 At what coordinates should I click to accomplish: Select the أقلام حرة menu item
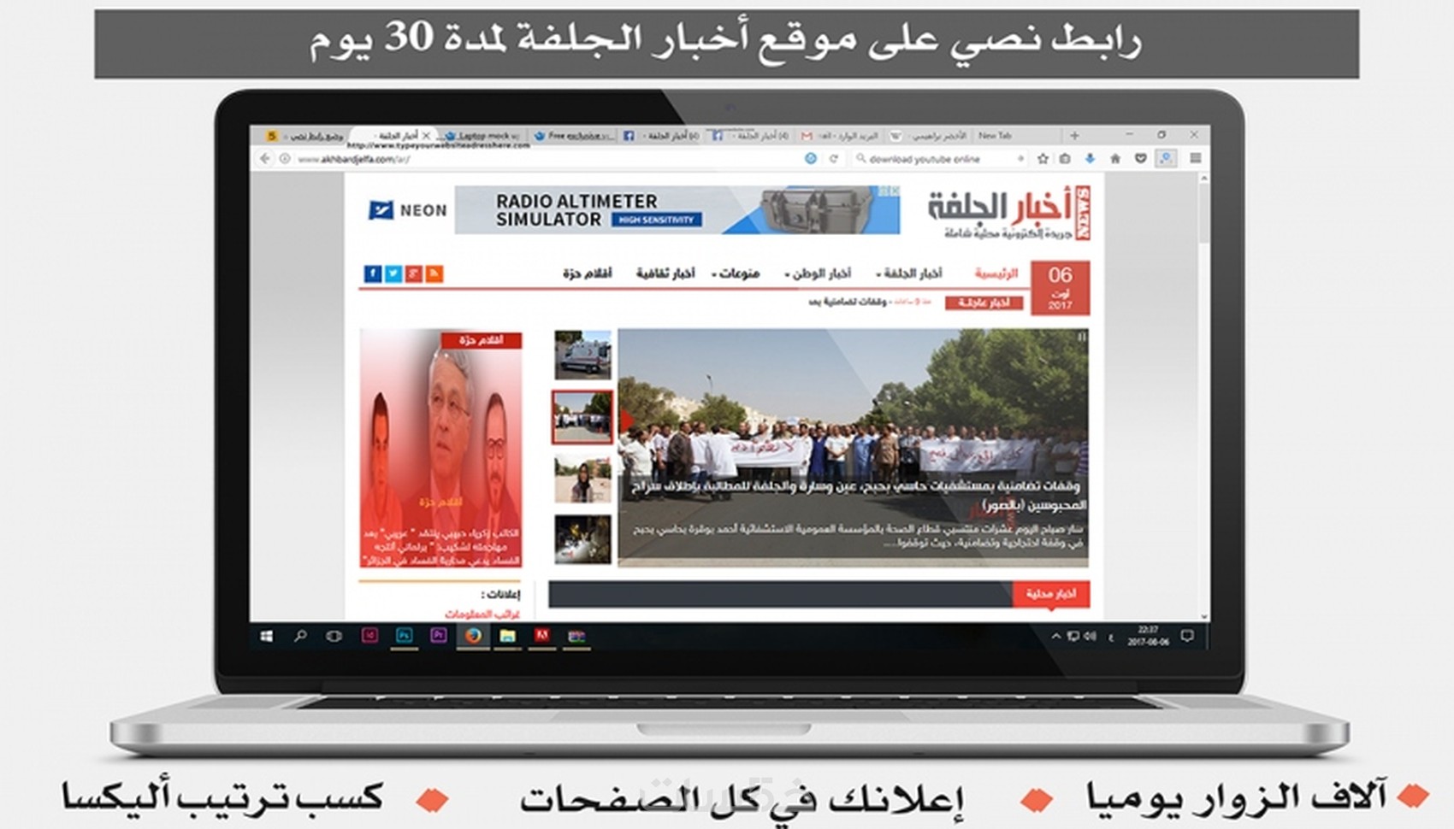[x=588, y=273]
